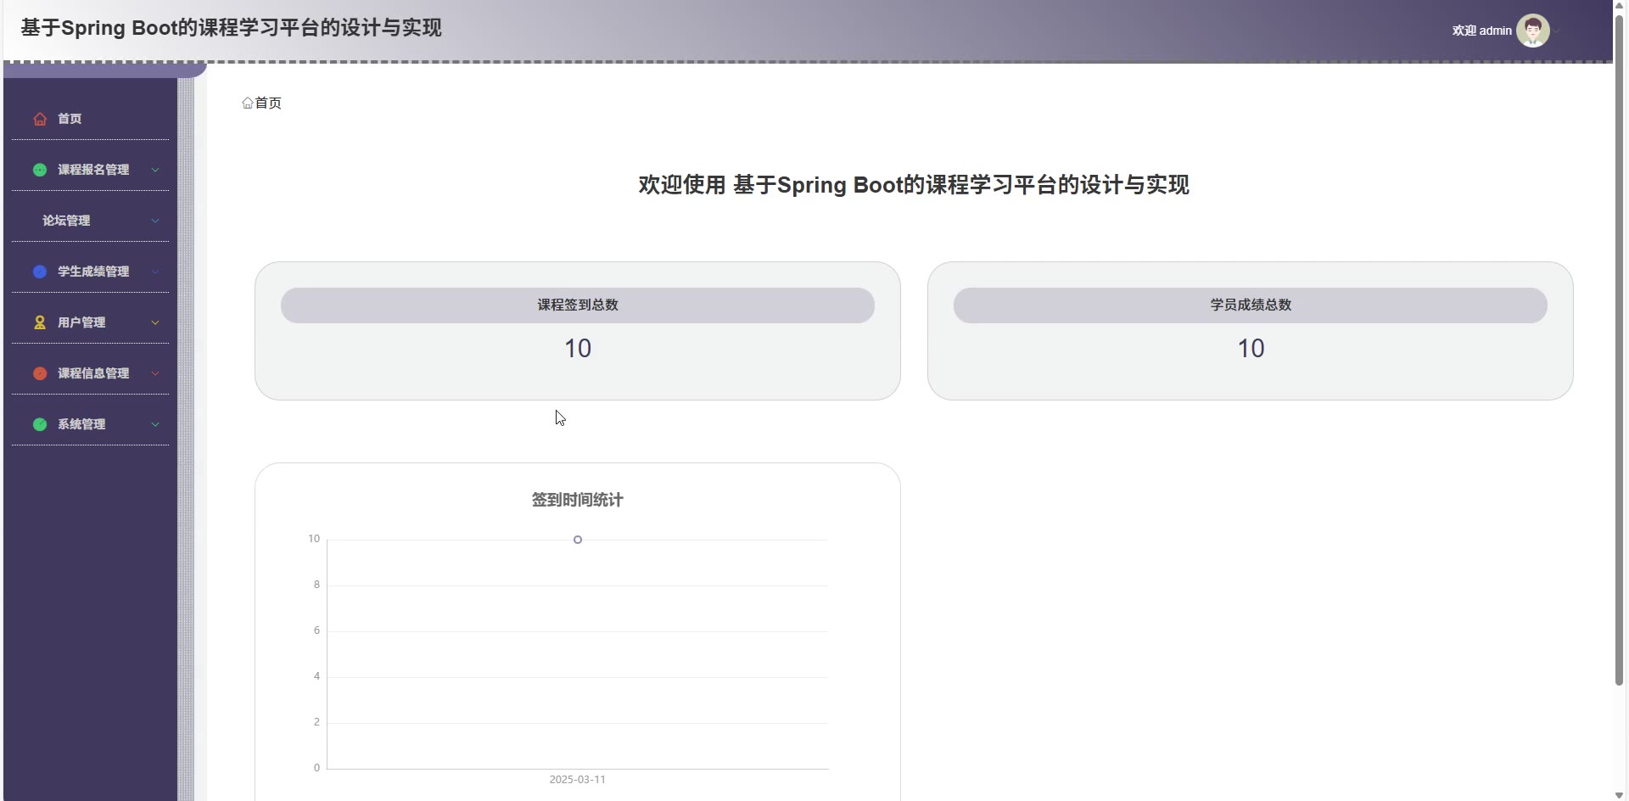Click the green icon beside 系统管理
The image size is (1629, 801).
40,424
